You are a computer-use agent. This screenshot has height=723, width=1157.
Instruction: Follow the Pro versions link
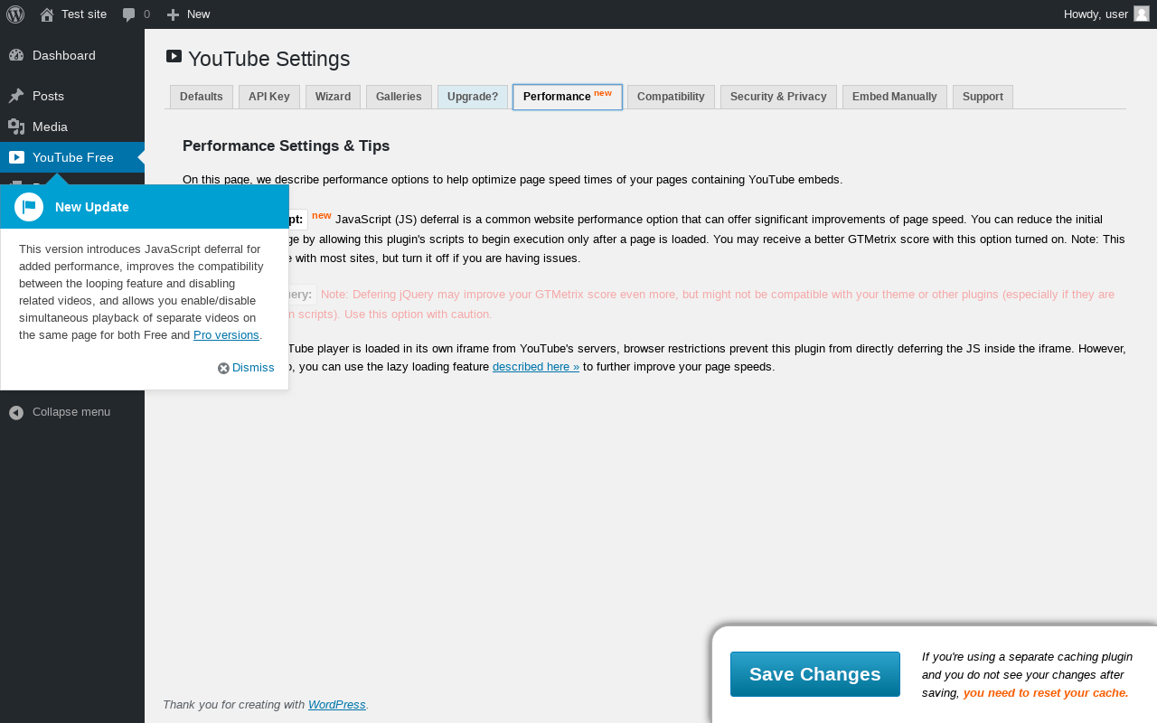pos(226,335)
